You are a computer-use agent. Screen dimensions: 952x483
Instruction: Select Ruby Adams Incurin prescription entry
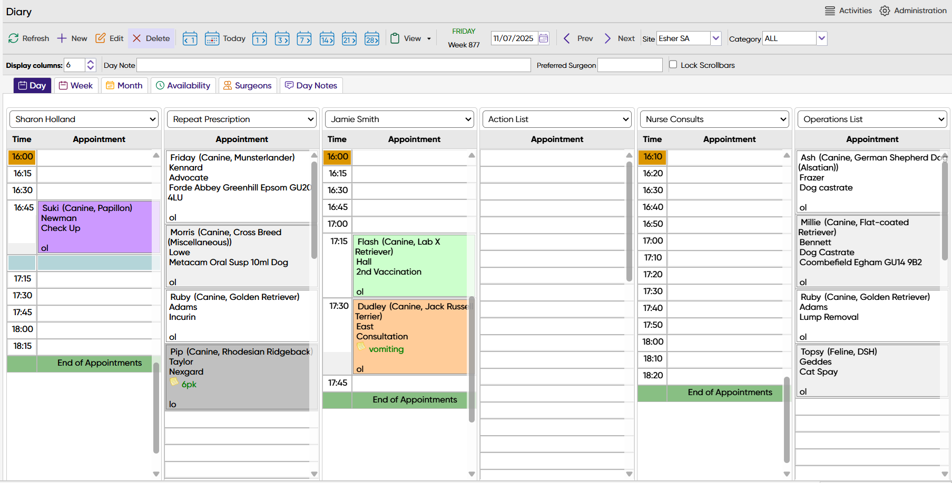click(x=239, y=316)
